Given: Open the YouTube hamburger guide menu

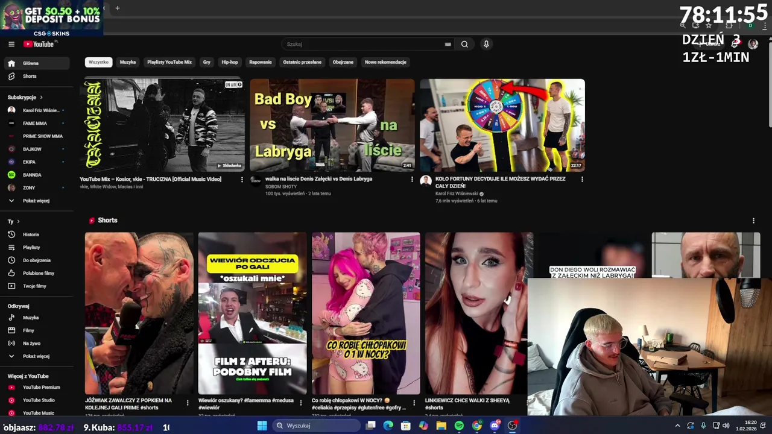Looking at the screenshot, I should (11, 44).
